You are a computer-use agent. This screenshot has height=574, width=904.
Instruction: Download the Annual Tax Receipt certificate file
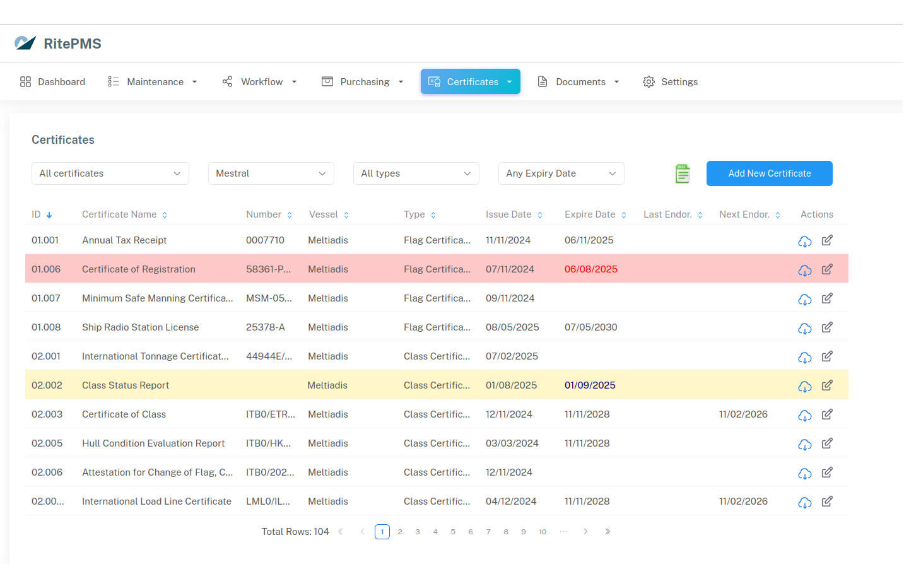pyautogui.click(x=804, y=241)
